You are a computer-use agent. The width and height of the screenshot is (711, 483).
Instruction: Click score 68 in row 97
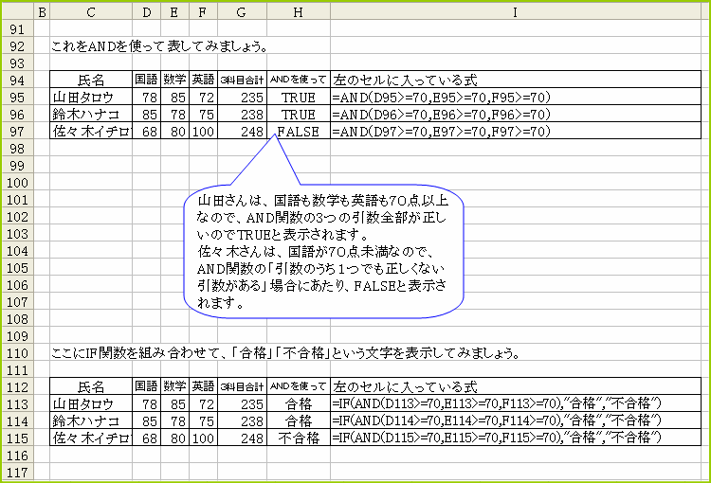(146, 132)
